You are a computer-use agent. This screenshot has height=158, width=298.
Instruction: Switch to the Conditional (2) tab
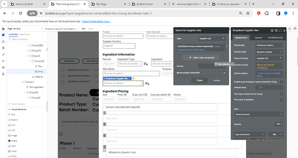[x=275, y=37]
